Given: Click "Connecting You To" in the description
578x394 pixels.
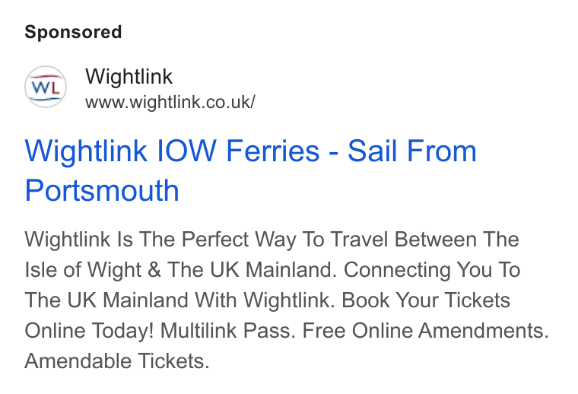Looking at the screenshot, I should click(432, 270).
